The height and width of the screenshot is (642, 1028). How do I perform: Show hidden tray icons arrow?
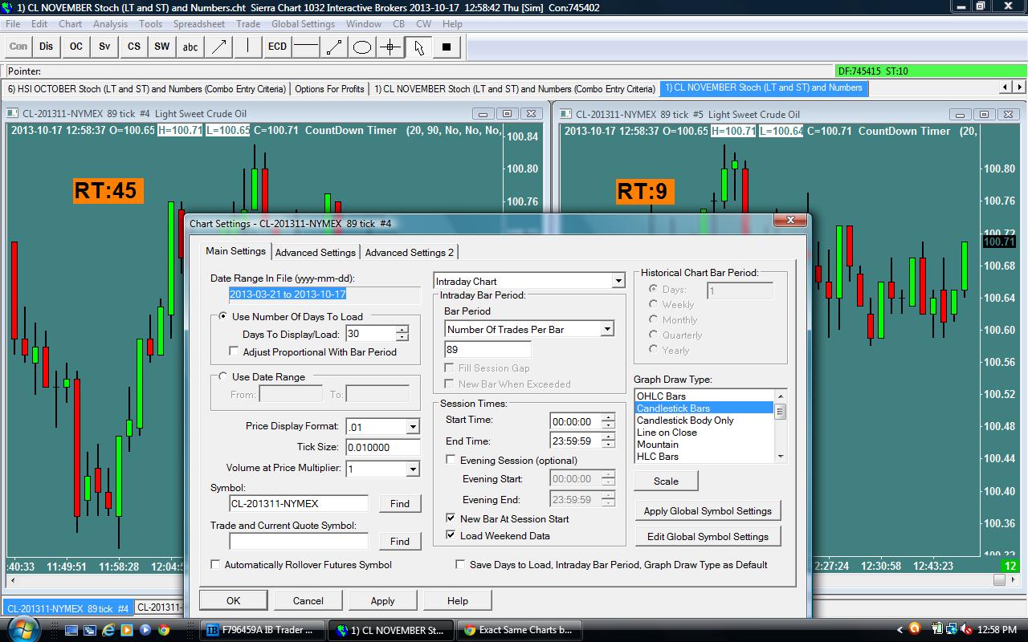coord(899,630)
